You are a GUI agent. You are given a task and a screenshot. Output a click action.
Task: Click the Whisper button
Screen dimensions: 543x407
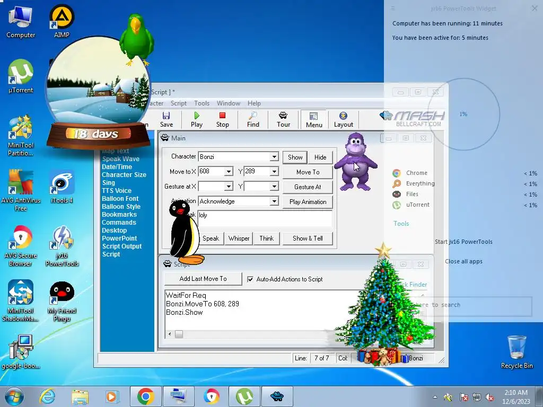click(239, 238)
